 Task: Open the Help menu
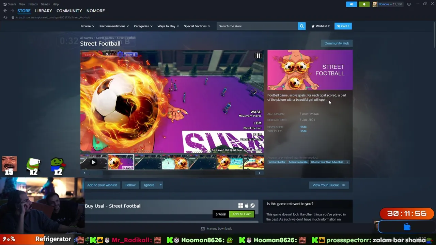tap(56, 4)
